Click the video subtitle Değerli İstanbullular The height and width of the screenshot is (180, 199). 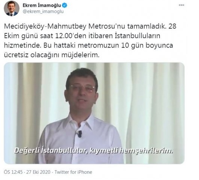[x=51, y=151]
